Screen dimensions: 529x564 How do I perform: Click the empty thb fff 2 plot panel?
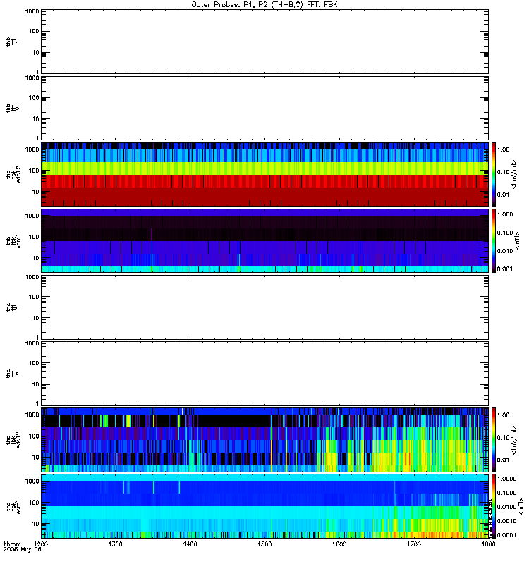(x=265, y=108)
